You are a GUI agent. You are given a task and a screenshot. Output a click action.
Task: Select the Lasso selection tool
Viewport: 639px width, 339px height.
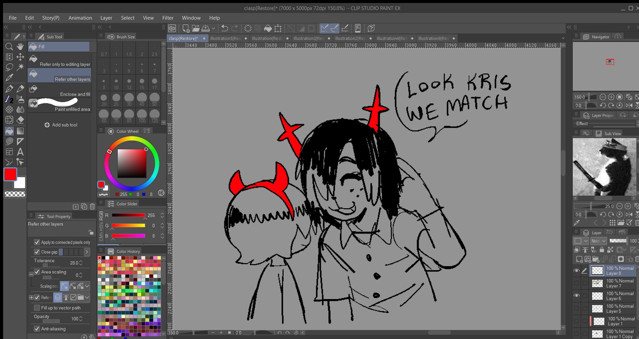point(9,67)
